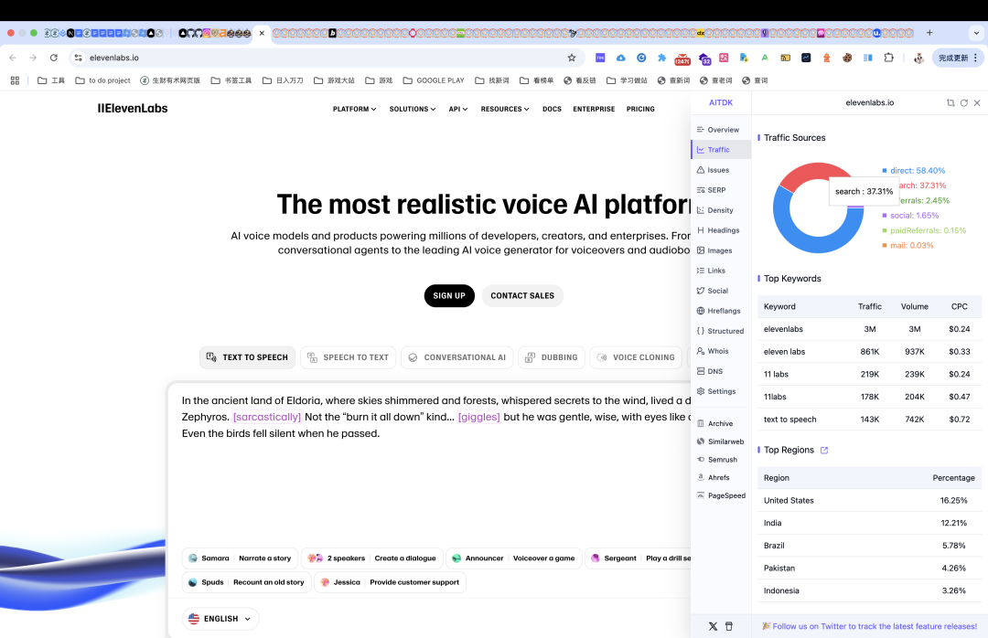Image resolution: width=988 pixels, height=638 pixels.
Task: Click the direct 58.40% legend entry
Action: coord(913,171)
